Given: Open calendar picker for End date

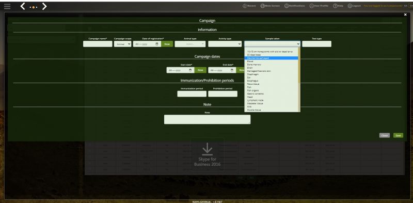Looking at the screenshot, I should pos(232,70).
